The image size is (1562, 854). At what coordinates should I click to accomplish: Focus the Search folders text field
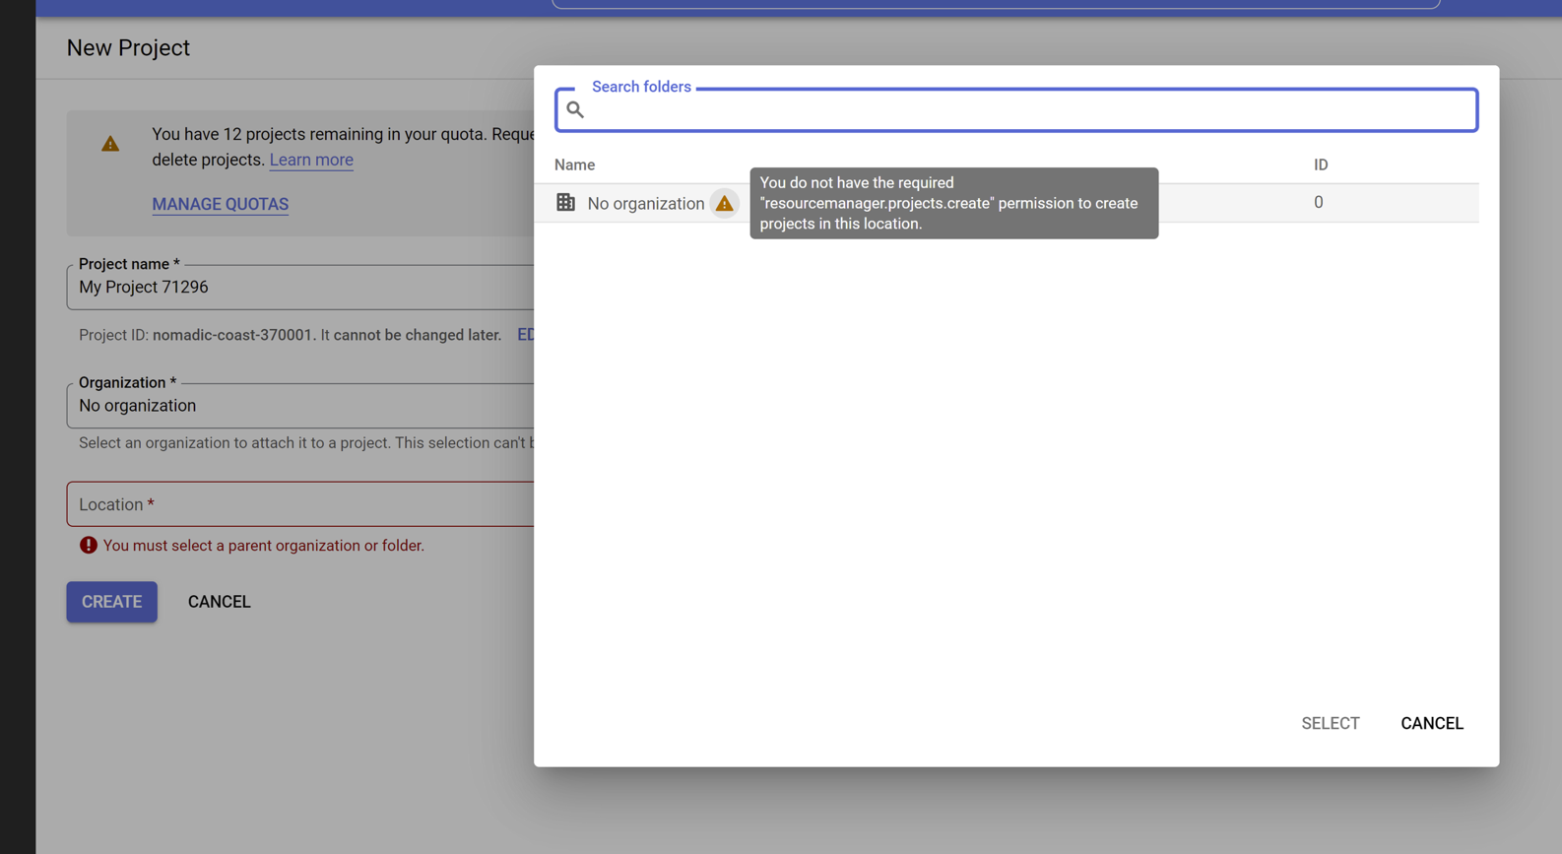click(x=1024, y=110)
